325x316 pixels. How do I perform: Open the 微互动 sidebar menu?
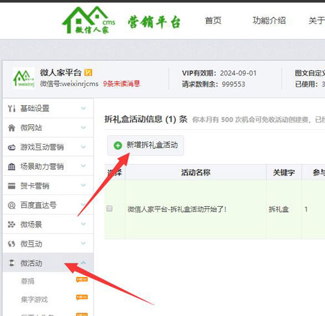[48, 244]
